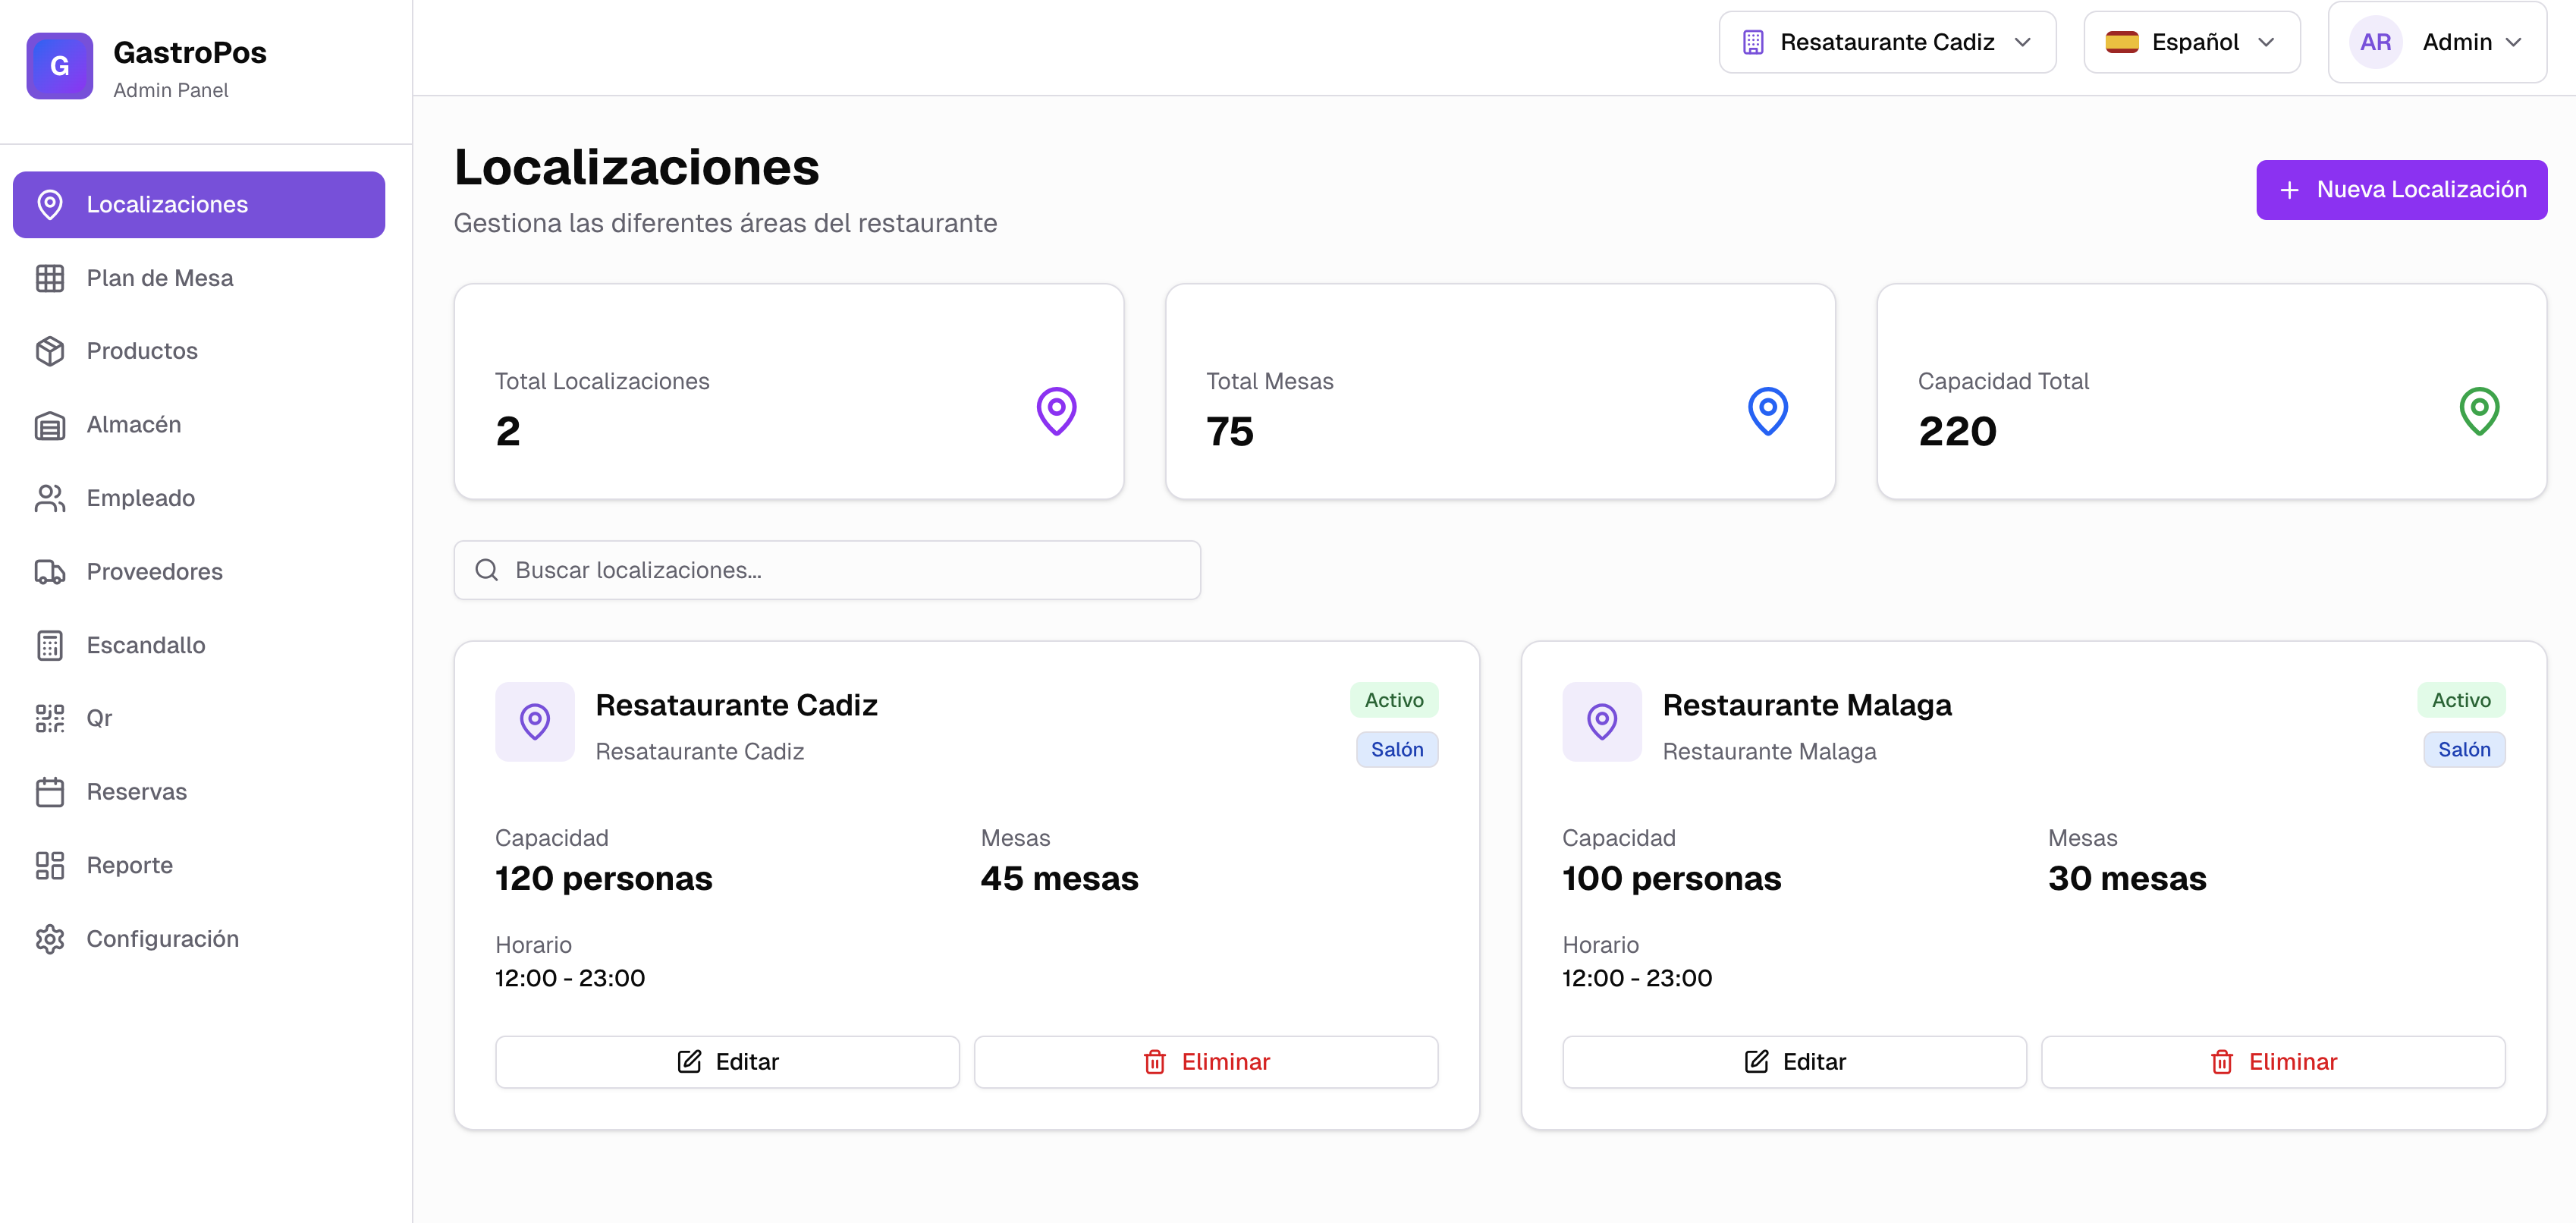Click the Escandallo calculator icon
This screenshot has width=2576, height=1223.
tap(49, 645)
